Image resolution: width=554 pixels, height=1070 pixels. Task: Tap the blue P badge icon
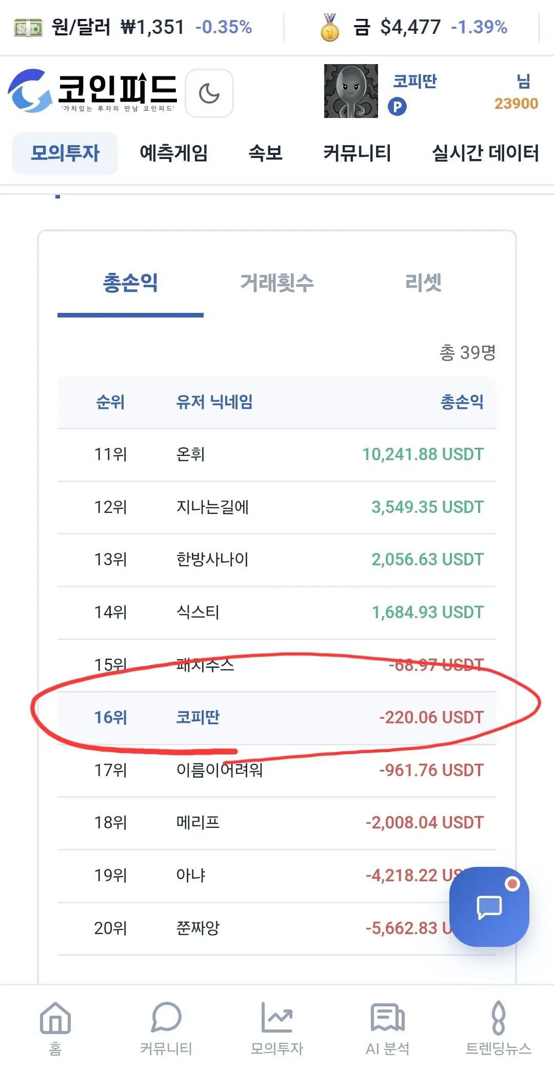tap(397, 107)
